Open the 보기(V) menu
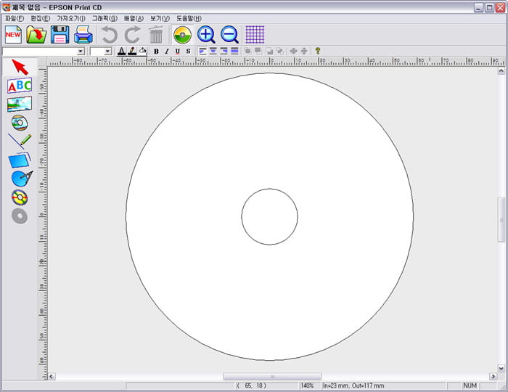The height and width of the screenshot is (392, 508). (x=160, y=18)
